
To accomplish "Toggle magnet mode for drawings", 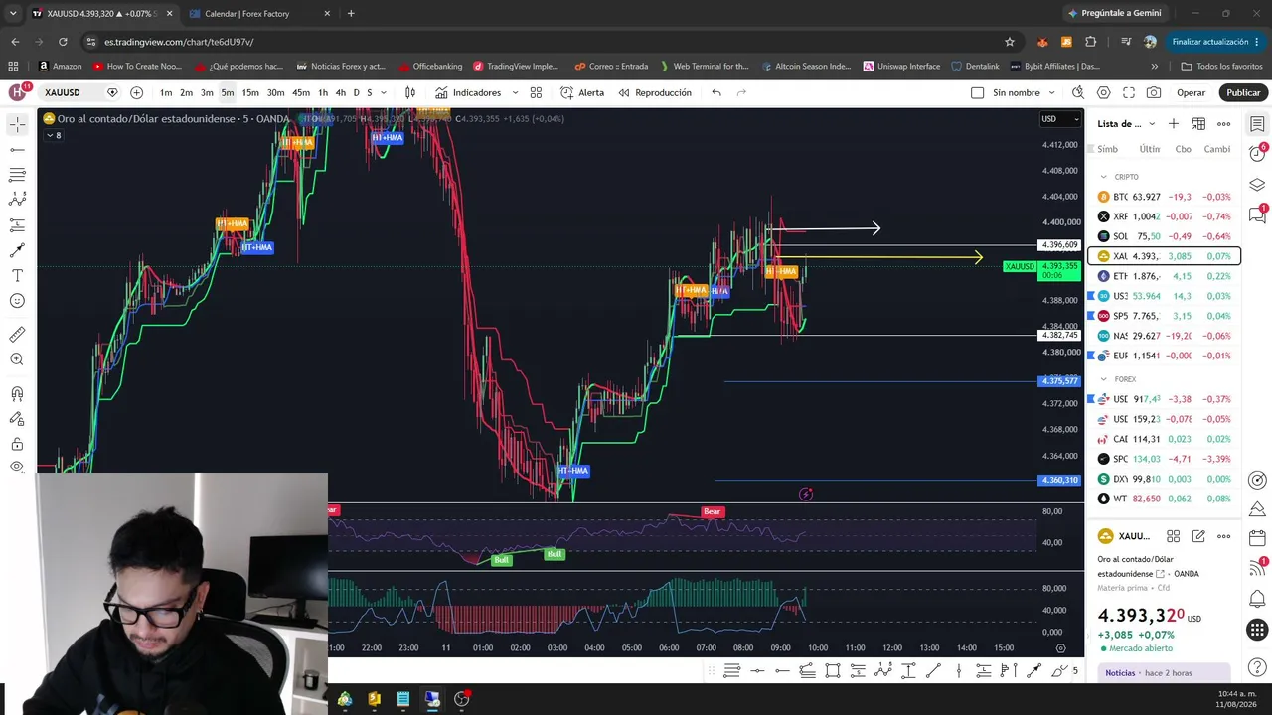I will point(17,394).
